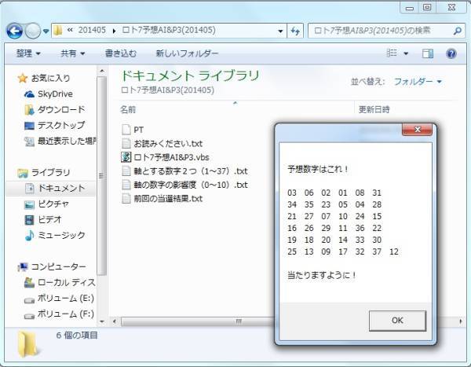Screen dimensions: 471x367
Task: Open the フォルダー sort dropdown
Action: point(418,82)
